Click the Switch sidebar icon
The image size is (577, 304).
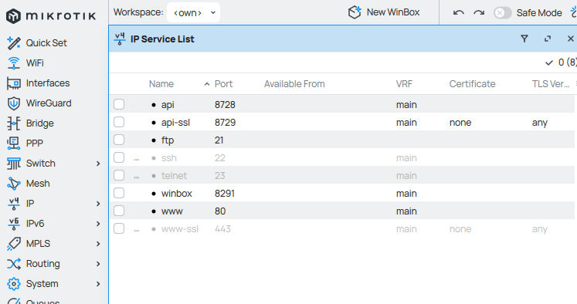14,164
